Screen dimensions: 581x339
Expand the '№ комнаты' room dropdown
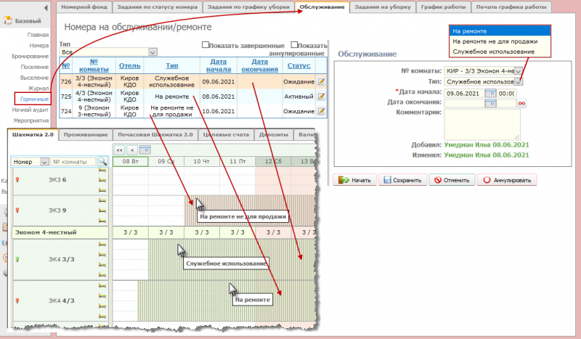[x=518, y=71]
